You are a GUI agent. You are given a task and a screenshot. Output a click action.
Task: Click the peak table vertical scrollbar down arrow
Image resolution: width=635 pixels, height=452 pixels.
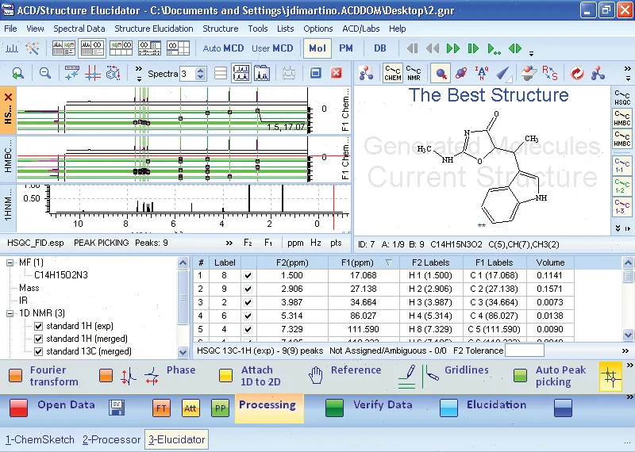pyautogui.click(x=628, y=335)
